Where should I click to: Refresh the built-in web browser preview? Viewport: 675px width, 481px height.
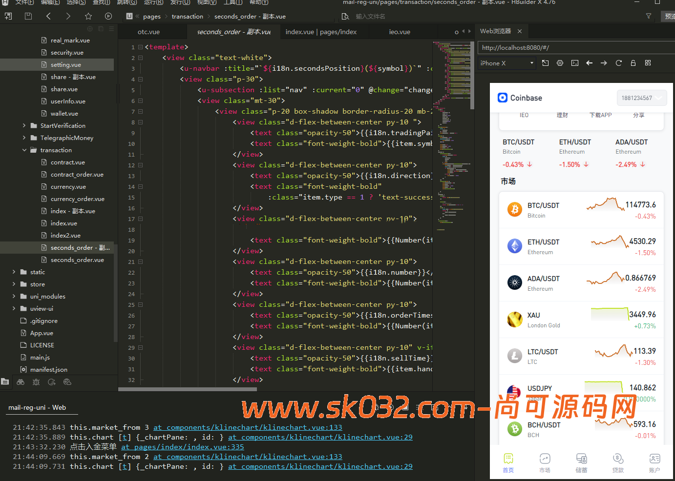tap(618, 63)
